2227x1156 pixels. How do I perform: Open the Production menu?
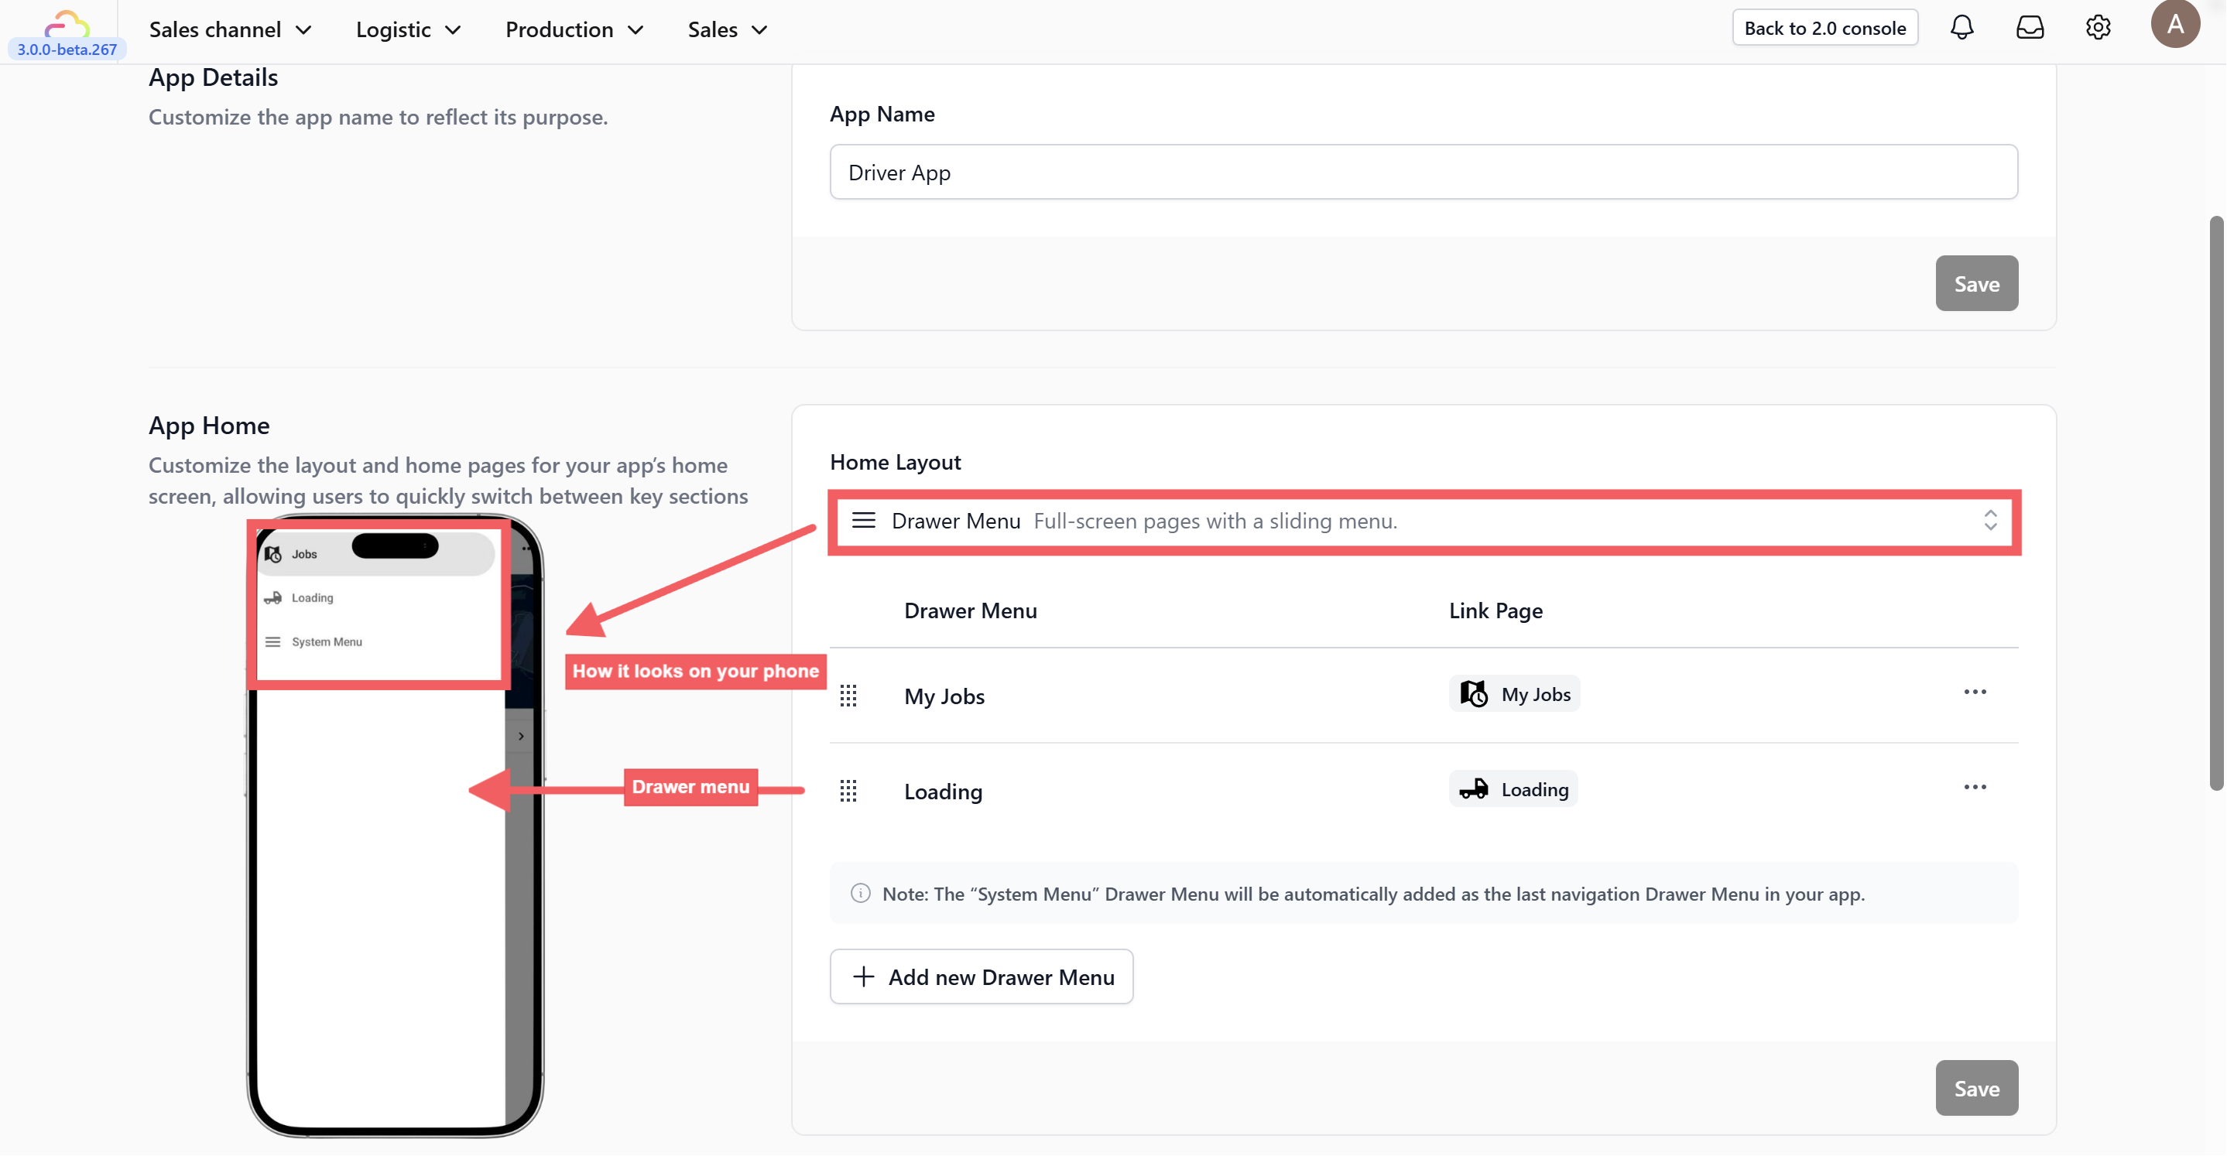pyautogui.click(x=574, y=29)
